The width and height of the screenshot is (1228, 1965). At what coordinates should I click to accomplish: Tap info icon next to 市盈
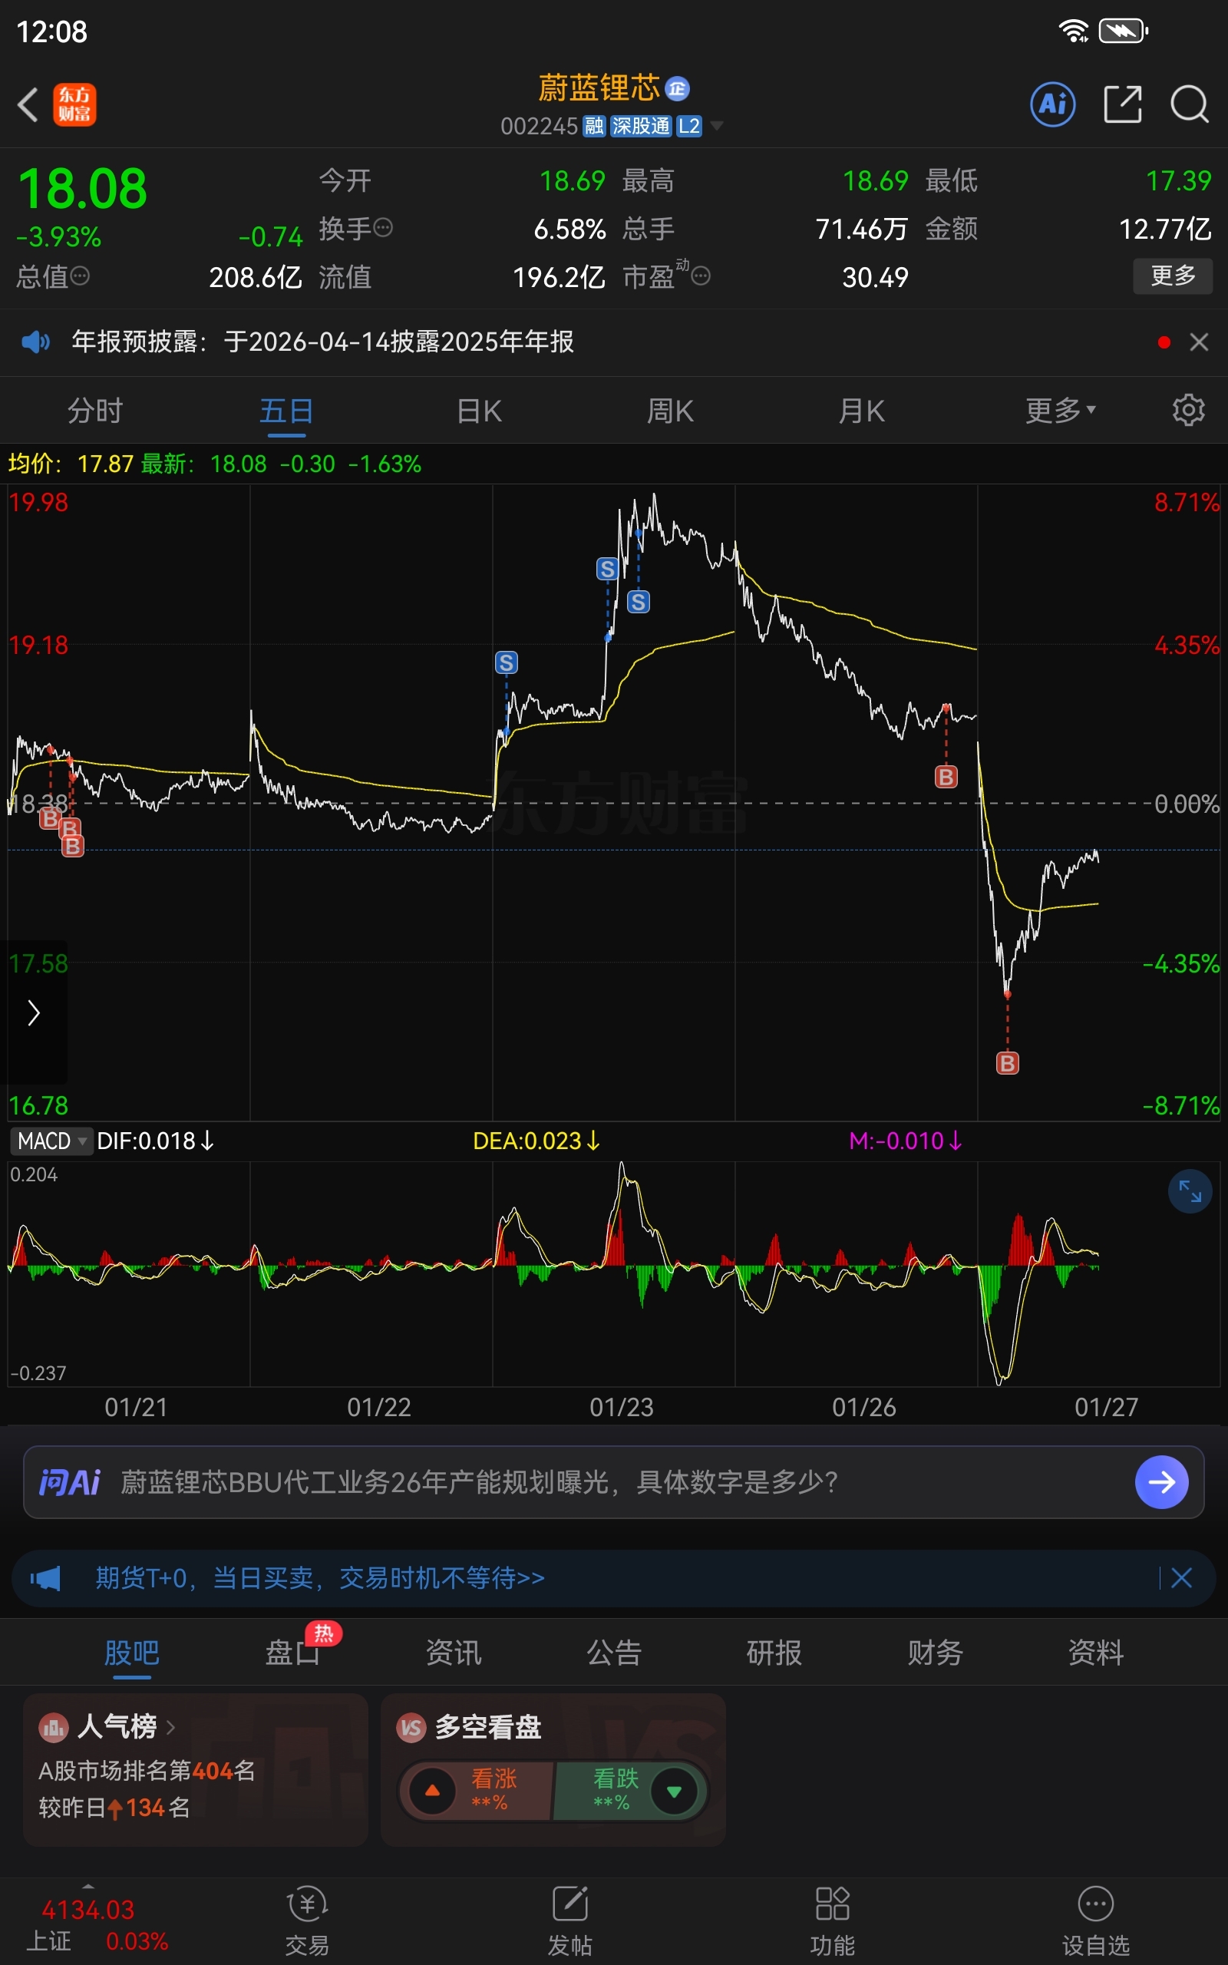(x=701, y=277)
